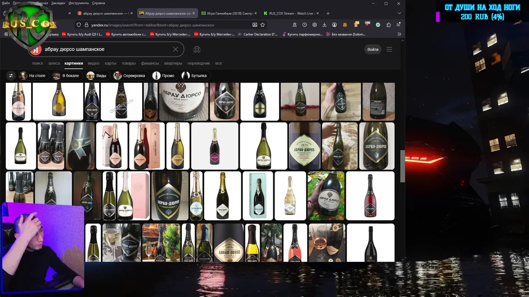Open the downloads arrow icon in toolbar
This screenshot has height=297, width=529.
324,25
